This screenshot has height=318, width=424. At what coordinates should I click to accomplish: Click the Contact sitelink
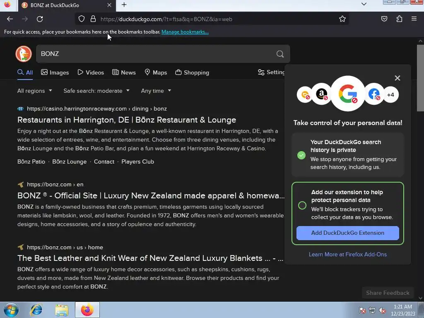(104, 162)
